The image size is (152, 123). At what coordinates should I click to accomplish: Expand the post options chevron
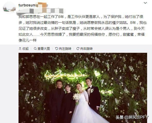(x=145, y=3)
